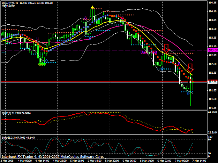The height and width of the screenshot is (163, 218).
Task: Click the blue up arrow under the 5 Mar 14:00 candles
Action: 90,38
